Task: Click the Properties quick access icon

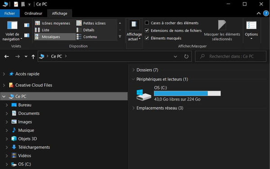Action: (x=16, y=4)
